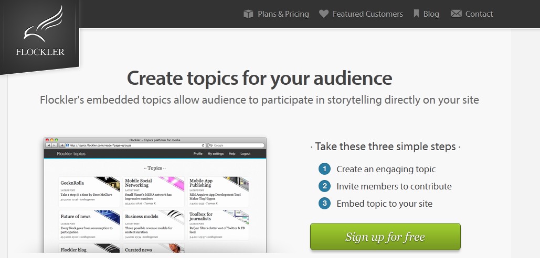The width and height of the screenshot is (540, 258).
Task: Select the heart icon by Featured Customers
Action: pos(324,14)
